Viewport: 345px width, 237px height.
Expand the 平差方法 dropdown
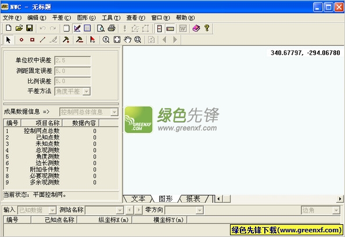[87, 91]
